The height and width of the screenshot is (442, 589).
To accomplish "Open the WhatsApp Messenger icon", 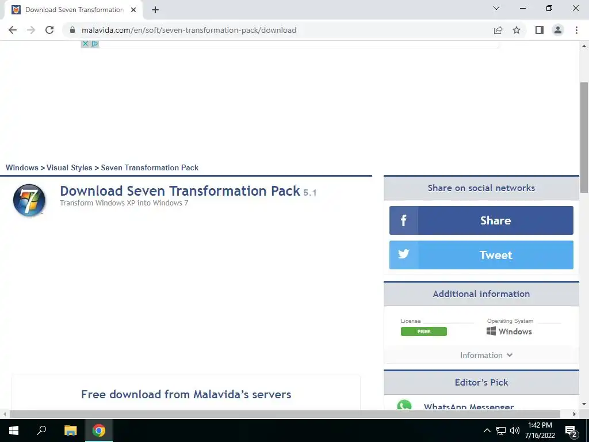I will tap(404, 405).
